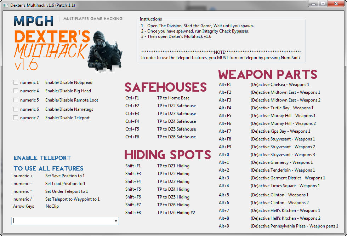Close the Dexter's Multihack window
Image resolution: width=347 pixels, height=236 pixels.
tap(336, 4)
